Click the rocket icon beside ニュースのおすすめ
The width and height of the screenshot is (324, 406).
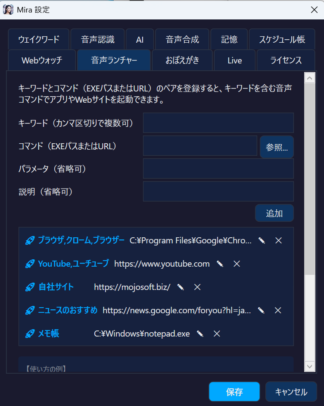point(30,311)
